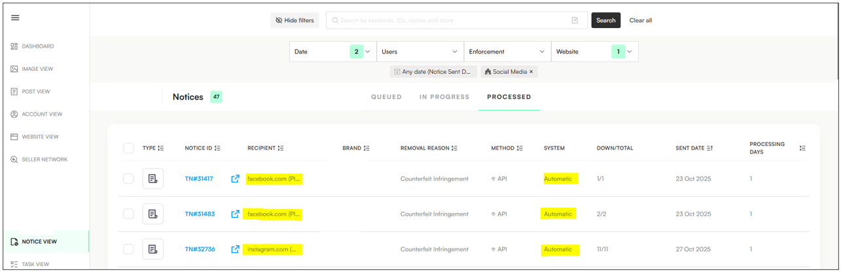Click into the keyword search field

(452, 20)
